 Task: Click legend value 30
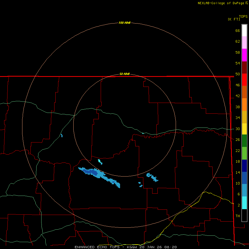(238, 129)
